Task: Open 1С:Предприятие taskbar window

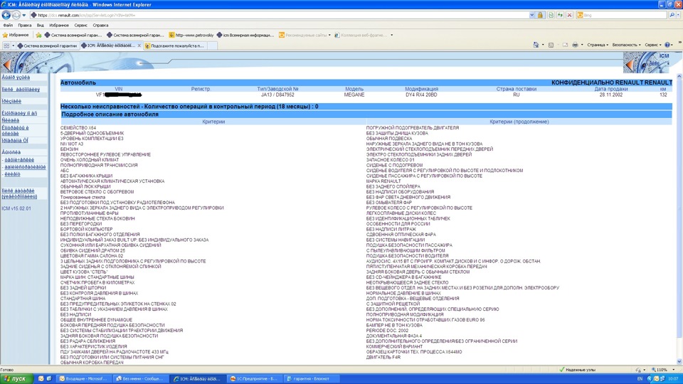Action: point(254,379)
